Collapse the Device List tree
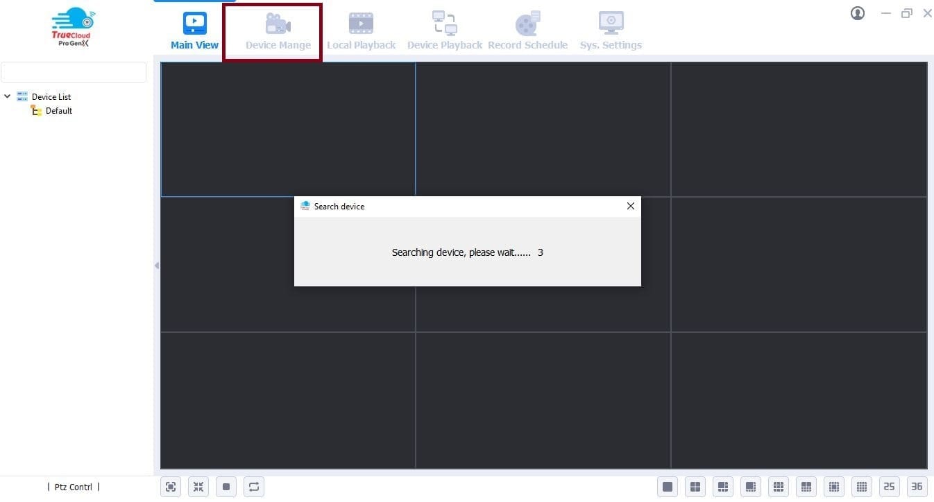This screenshot has height=502, width=934. [x=7, y=96]
